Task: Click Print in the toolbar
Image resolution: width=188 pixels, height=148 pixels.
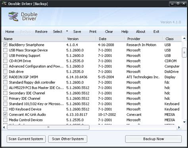Action: coord(93,32)
